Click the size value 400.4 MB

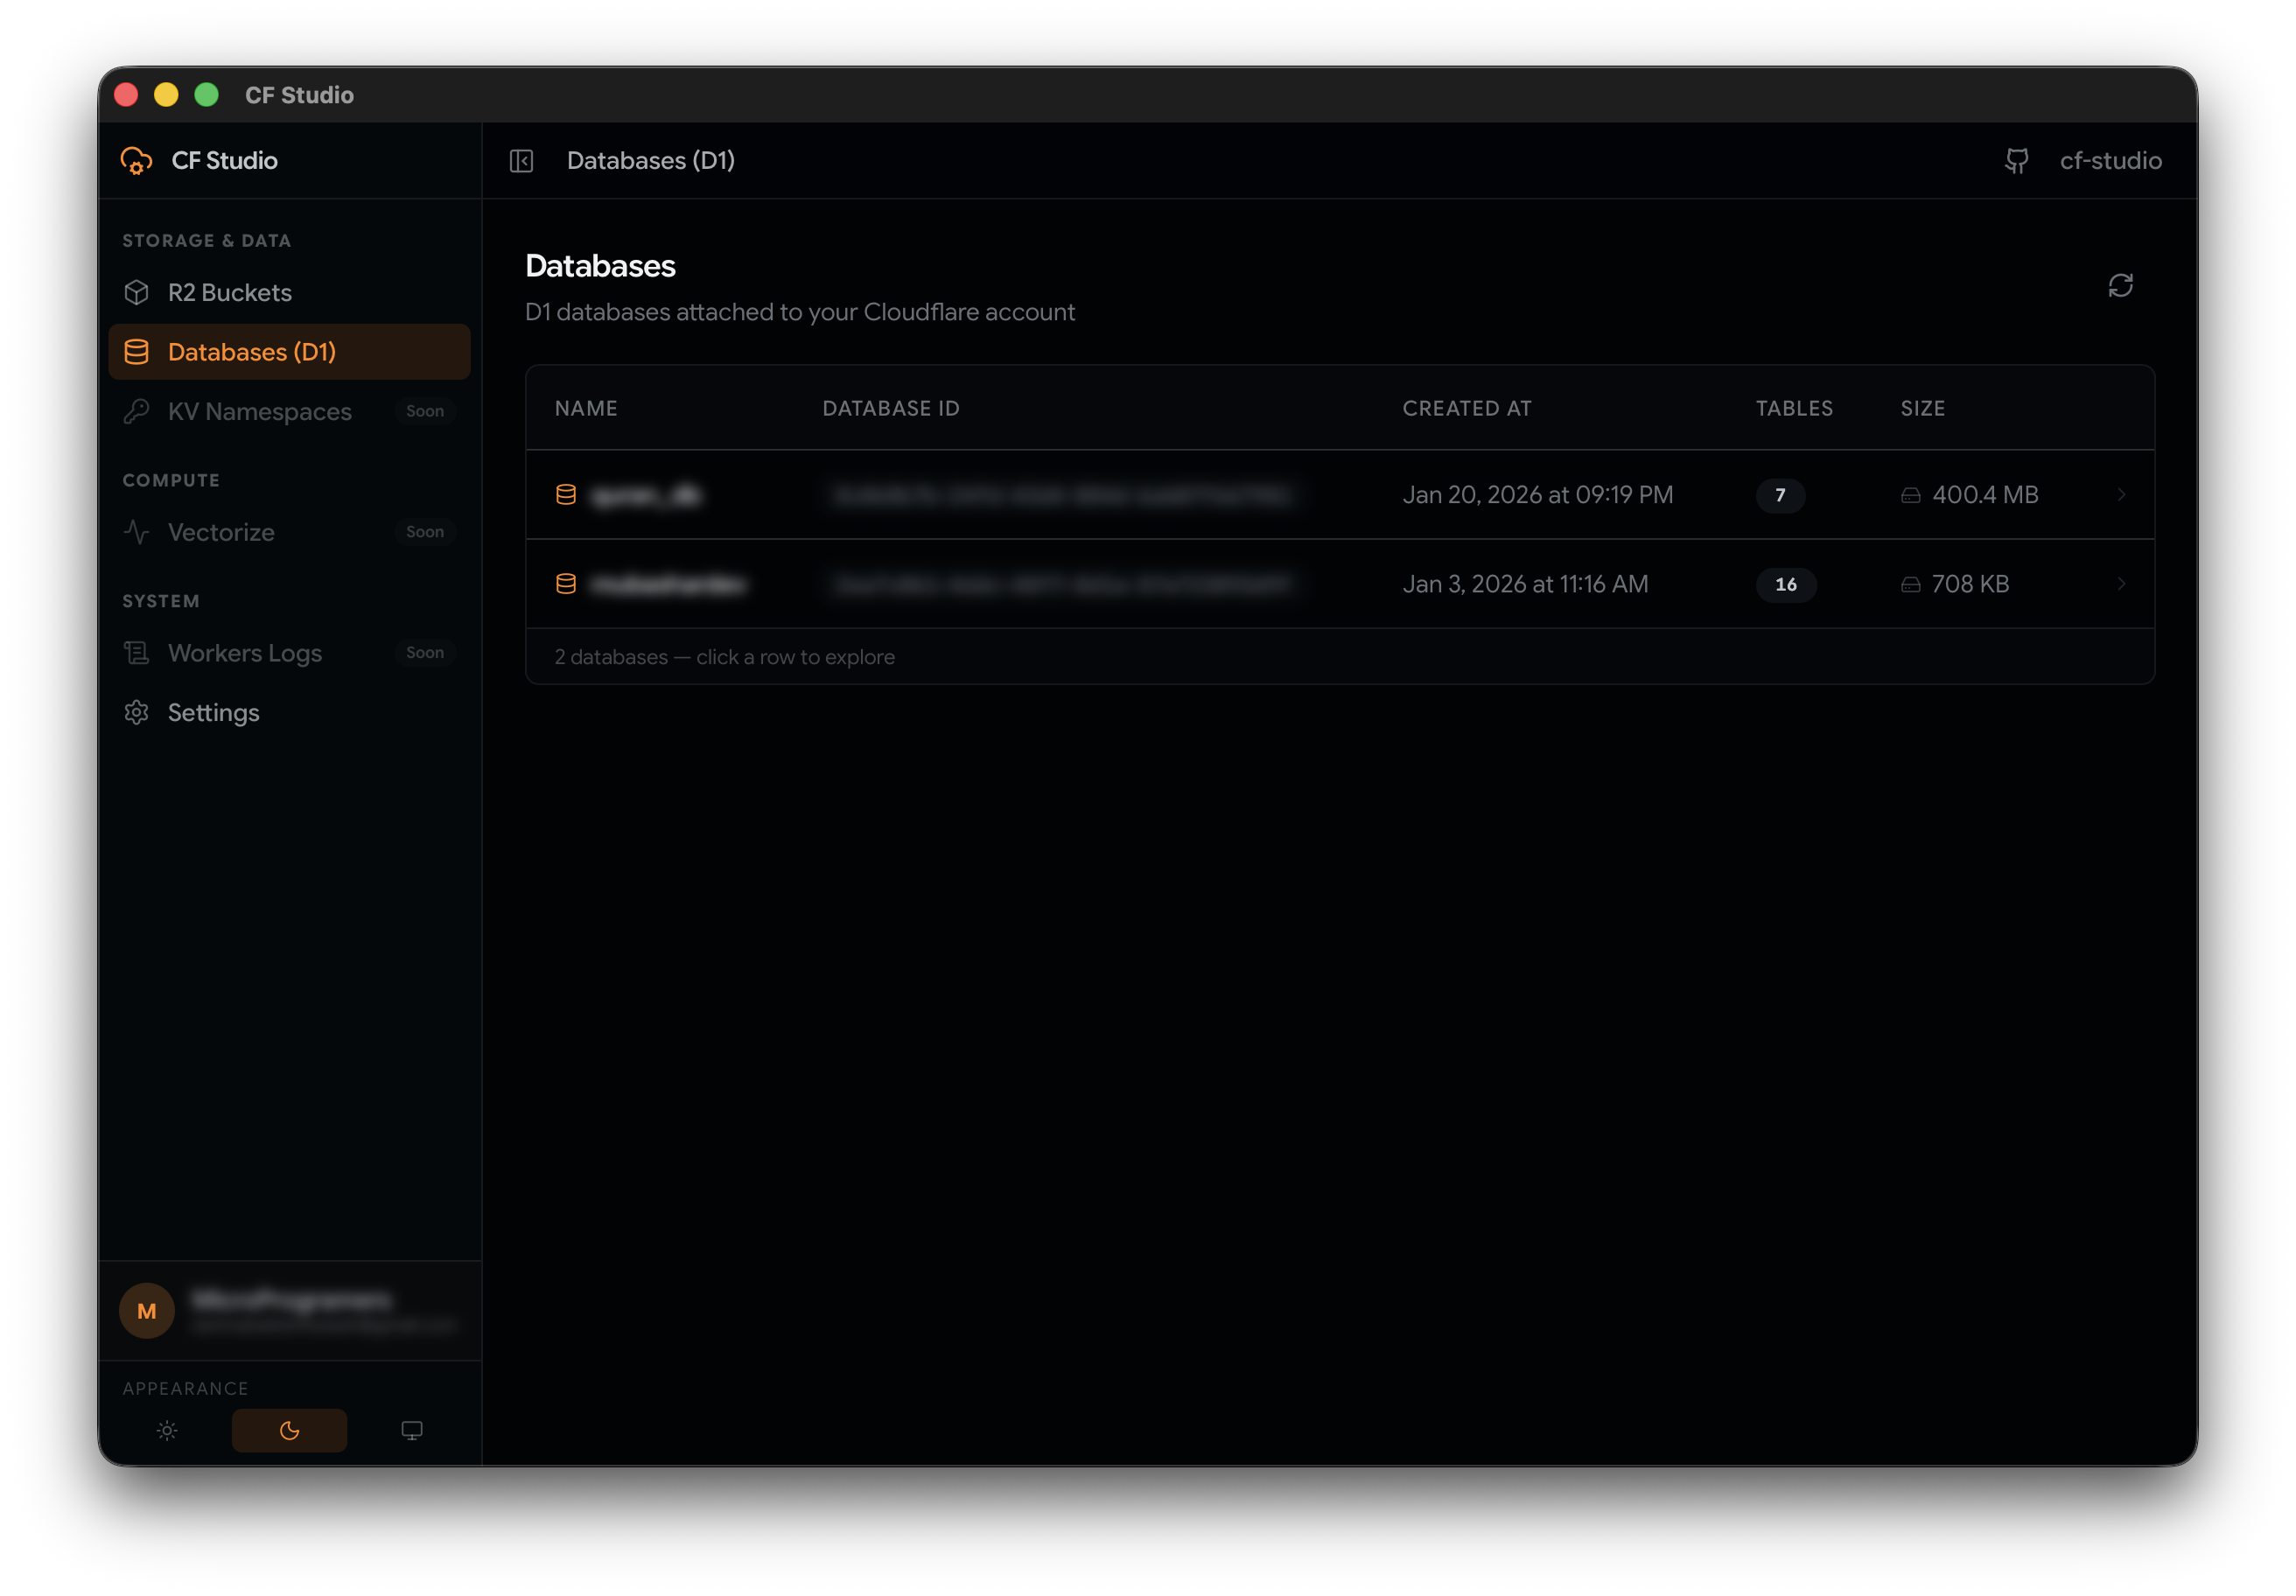(1986, 495)
